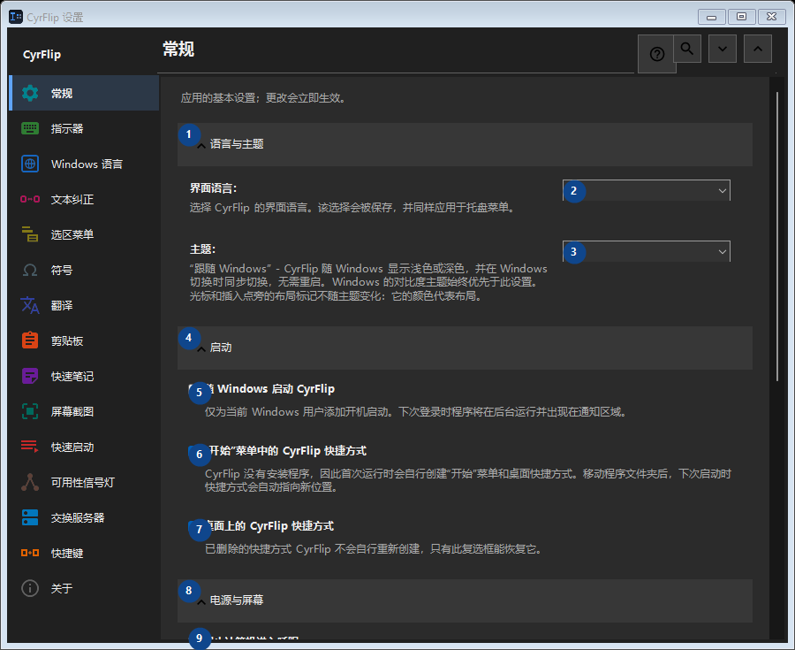Switch to 可用性信号灯 settings page
The width and height of the screenshot is (795, 650).
point(84,482)
